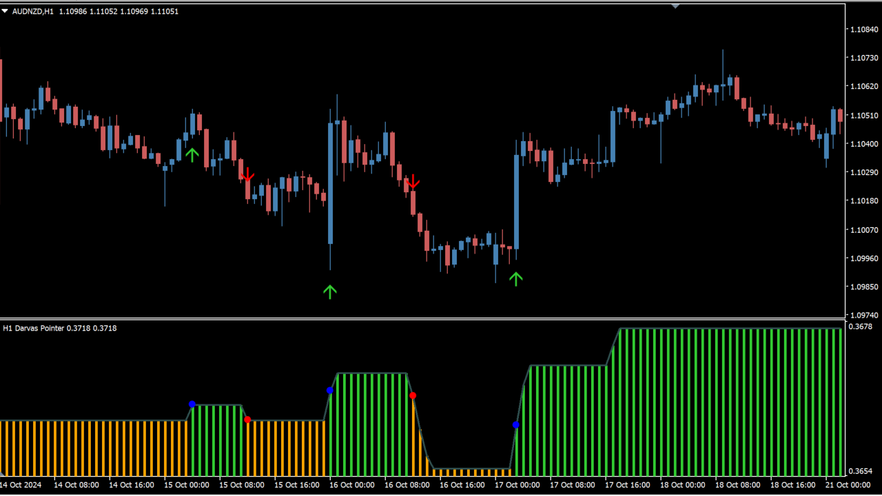
Task: Click the 17 Oct 16:00 time label
Action: [x=628, y=485]
